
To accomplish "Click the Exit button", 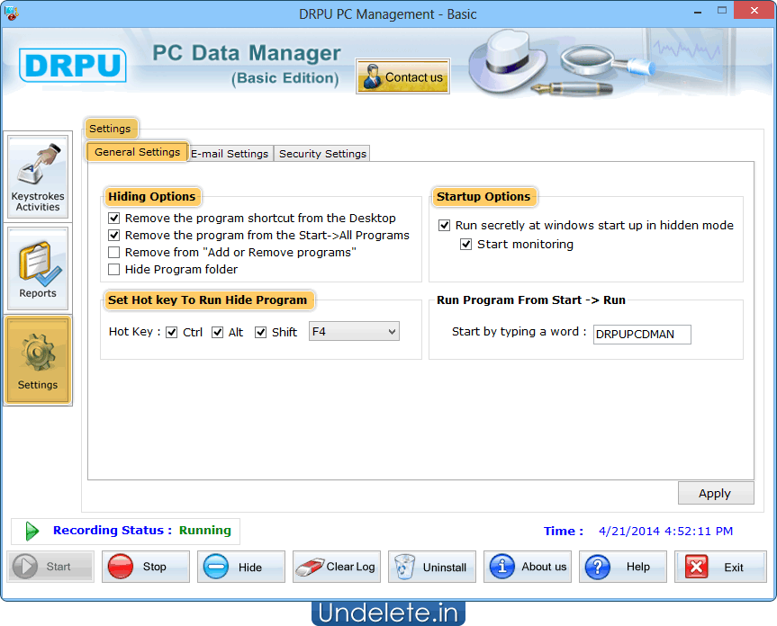I will point(720,567).
